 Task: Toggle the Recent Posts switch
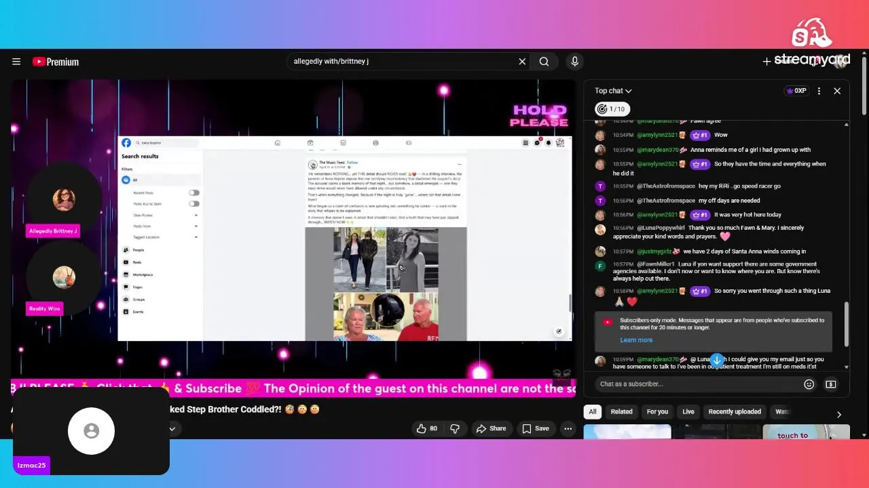194,193
